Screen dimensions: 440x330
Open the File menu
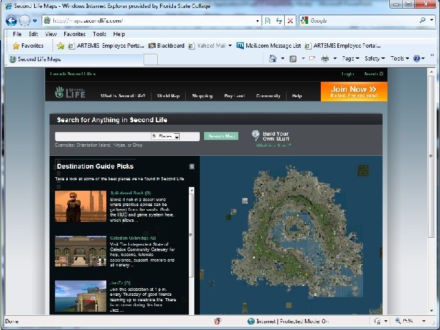pyautogui.click(x=17, y=34)
